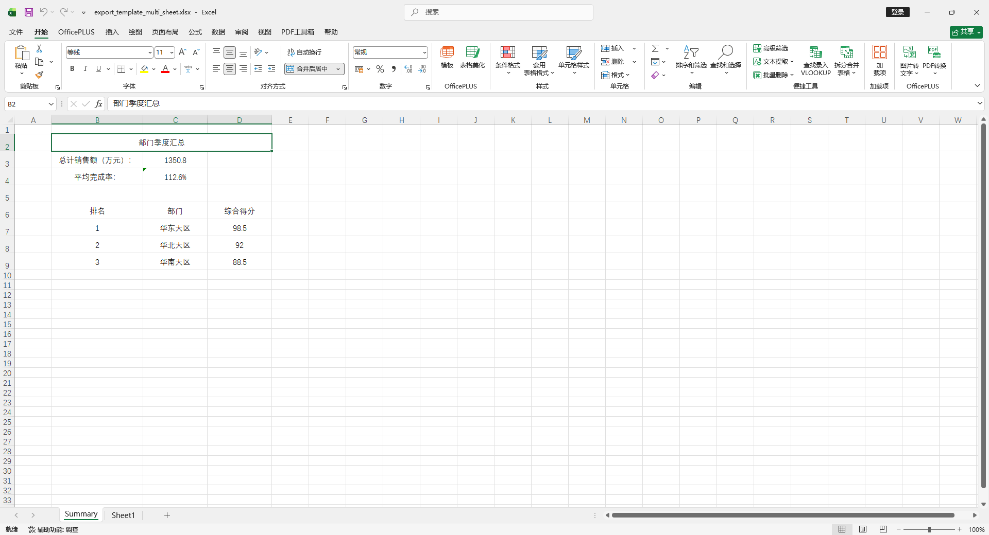
Task: Click the Sort and Filter icon
Action: click(691, 52)
